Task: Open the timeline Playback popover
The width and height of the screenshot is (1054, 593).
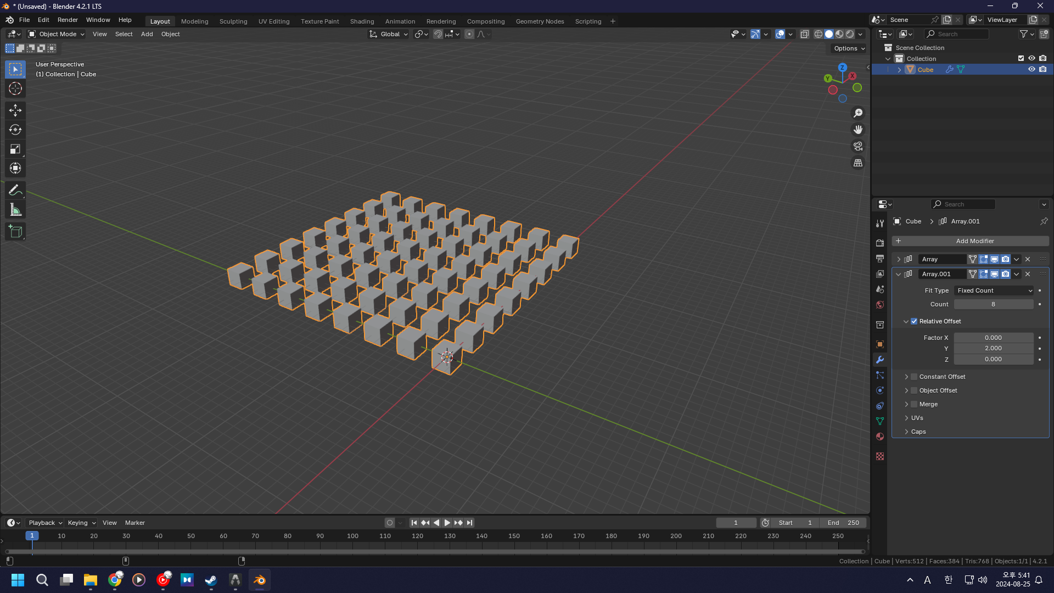Action: tap(45, 523)
